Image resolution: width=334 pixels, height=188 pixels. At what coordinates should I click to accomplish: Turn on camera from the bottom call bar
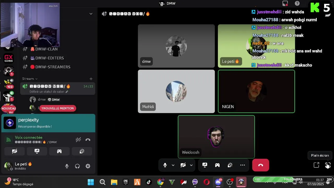coord(183,165)
